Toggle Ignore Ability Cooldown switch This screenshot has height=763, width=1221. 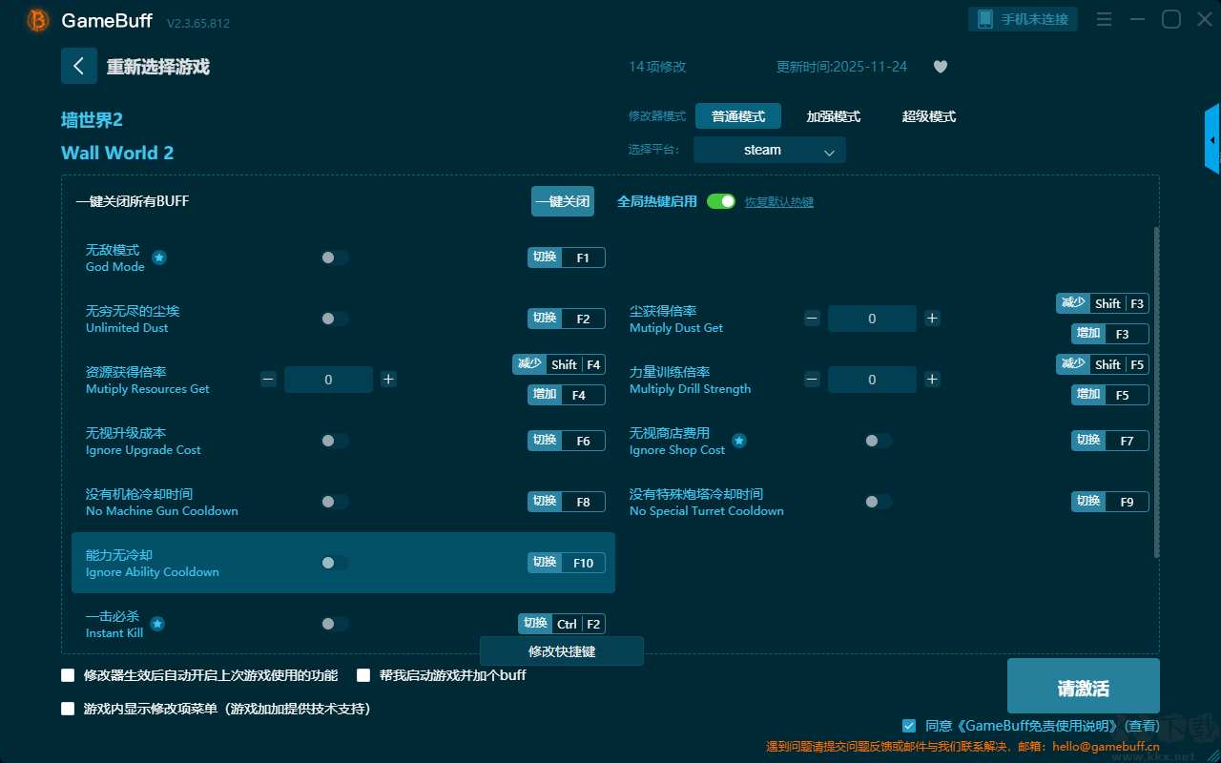335,563
